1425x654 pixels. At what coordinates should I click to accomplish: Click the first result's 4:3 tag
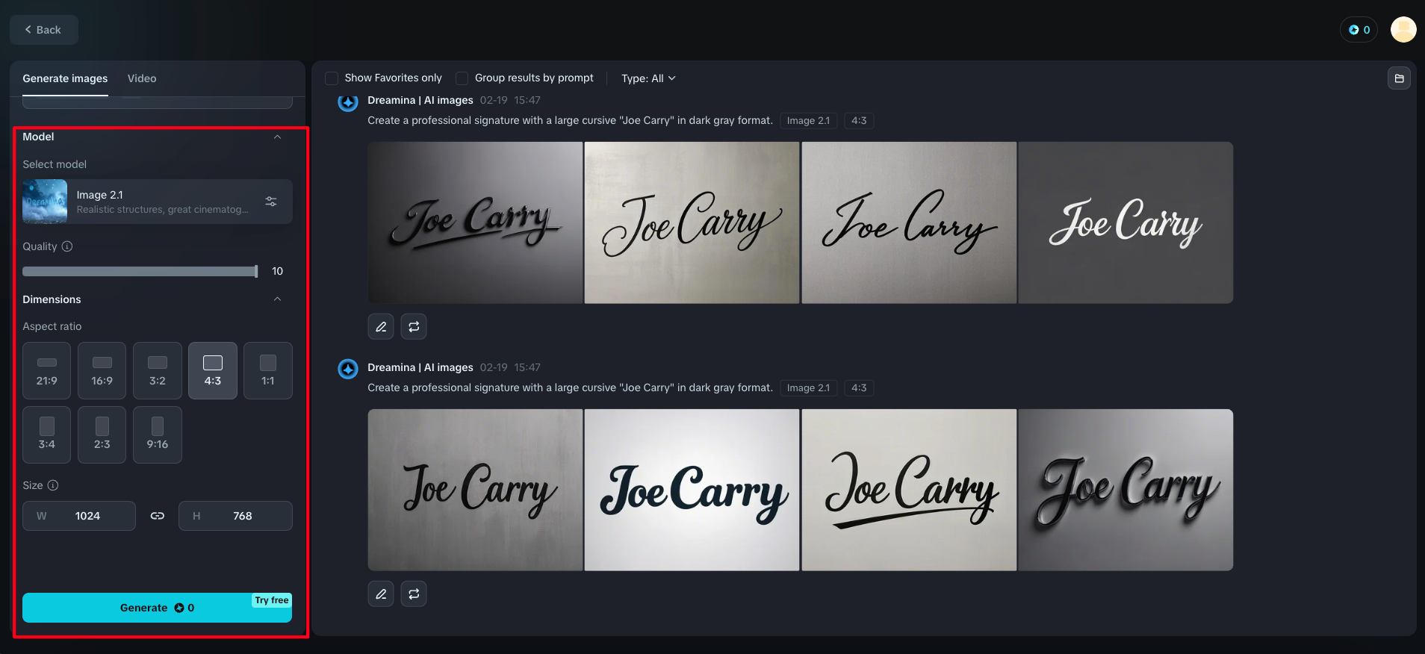point(859,121)
